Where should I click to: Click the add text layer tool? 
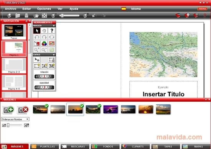(44, 66)
